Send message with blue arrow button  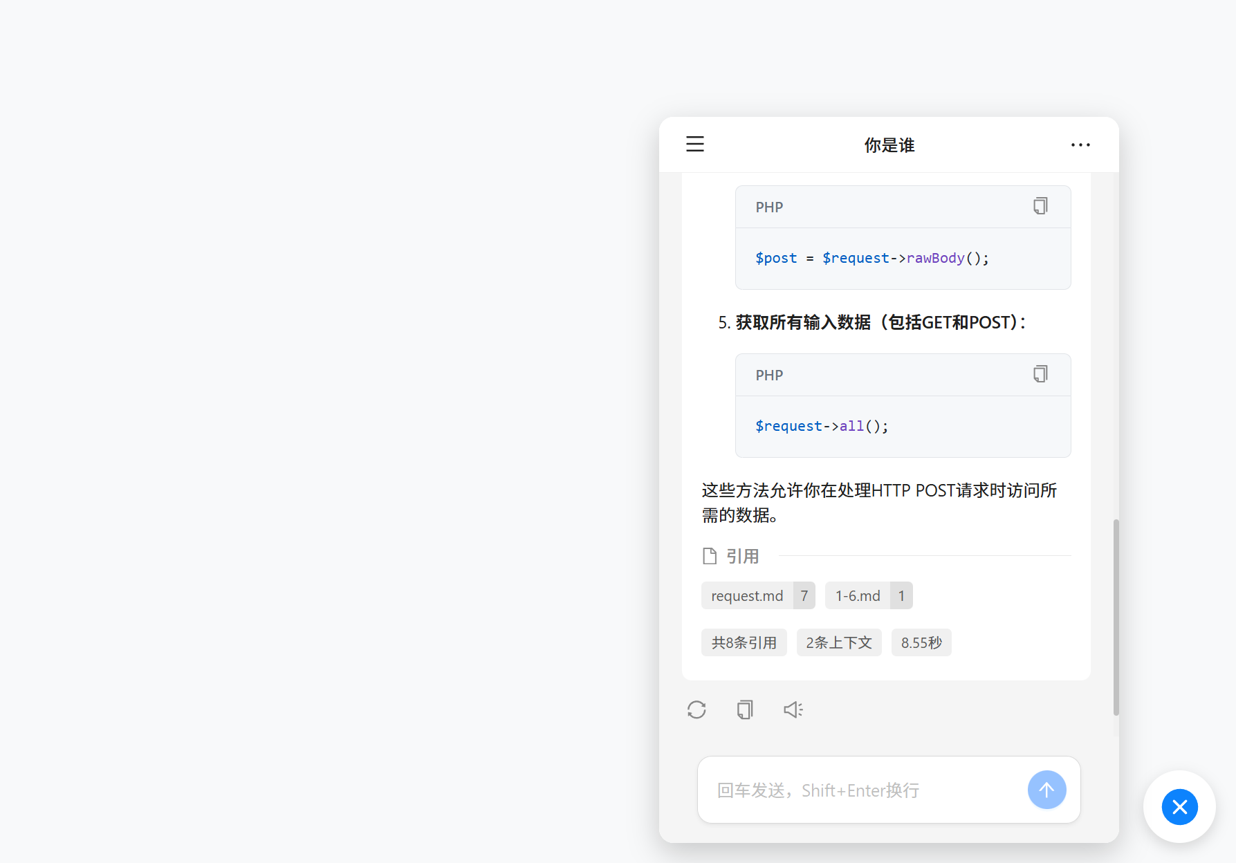click(x=1046, y=790)
